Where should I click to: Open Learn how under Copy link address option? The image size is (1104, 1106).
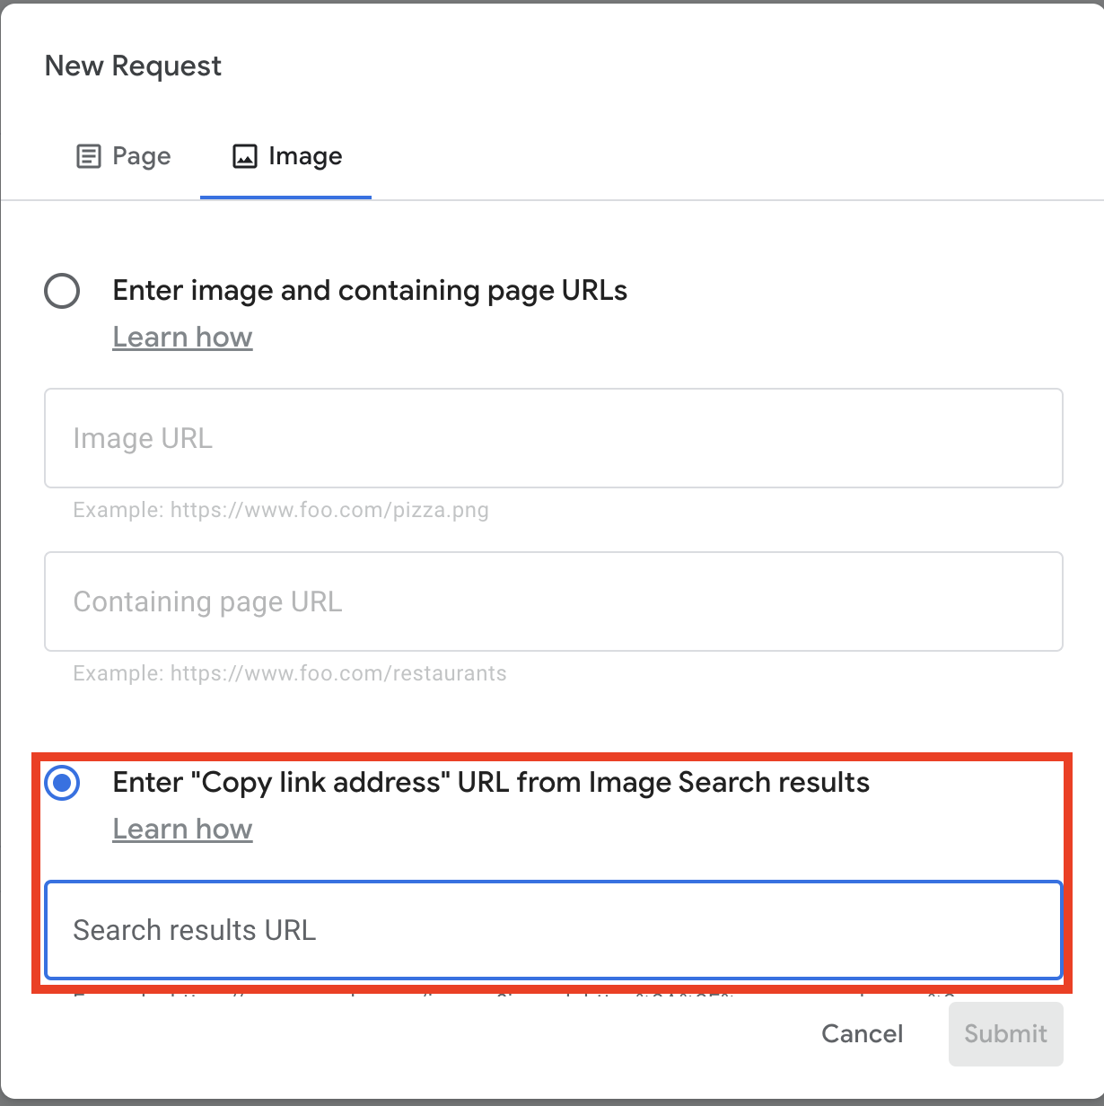tap(182, 829)
